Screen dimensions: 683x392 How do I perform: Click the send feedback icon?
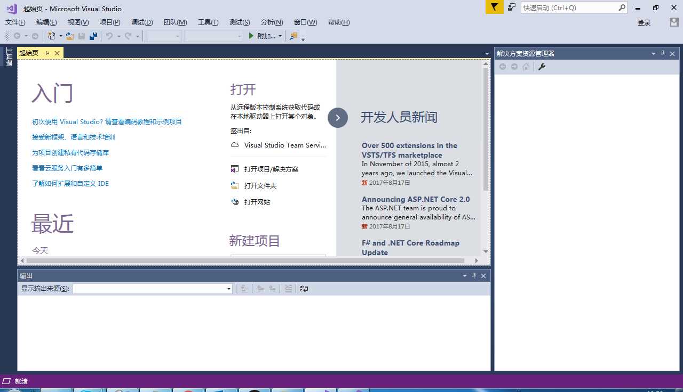(x=512, y=7)
